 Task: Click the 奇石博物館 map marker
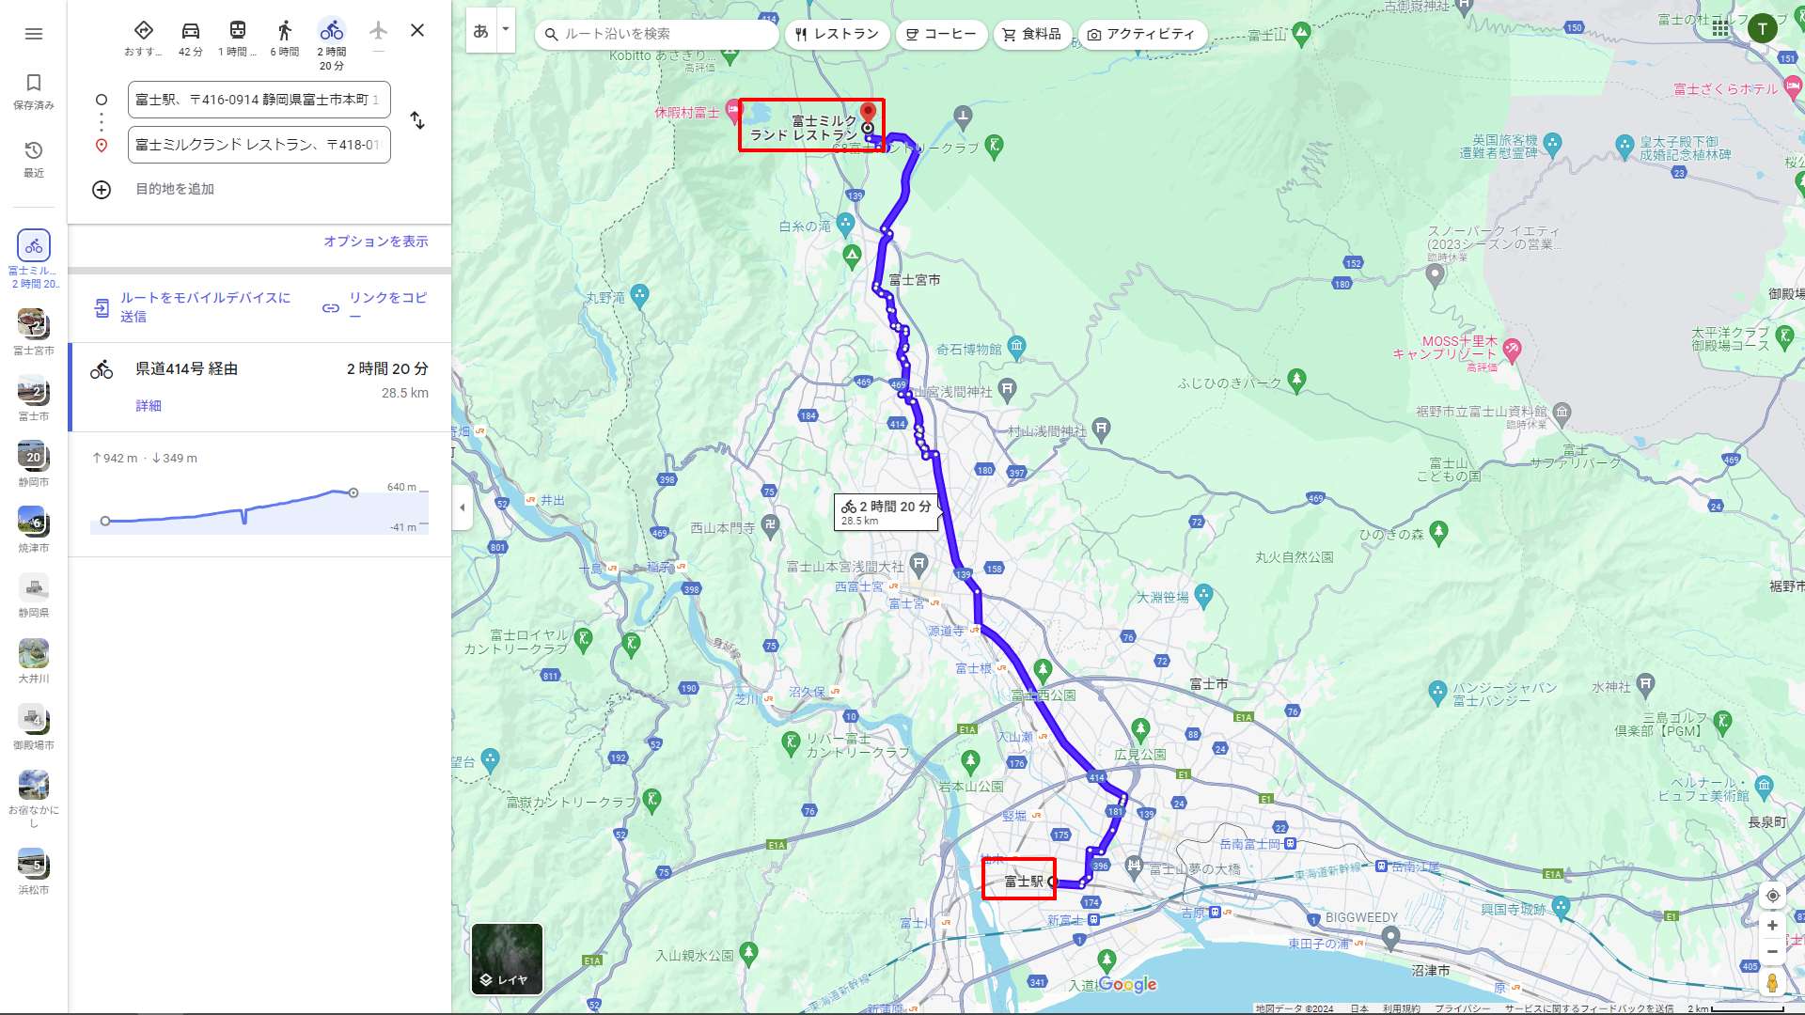pos(1016,346)
